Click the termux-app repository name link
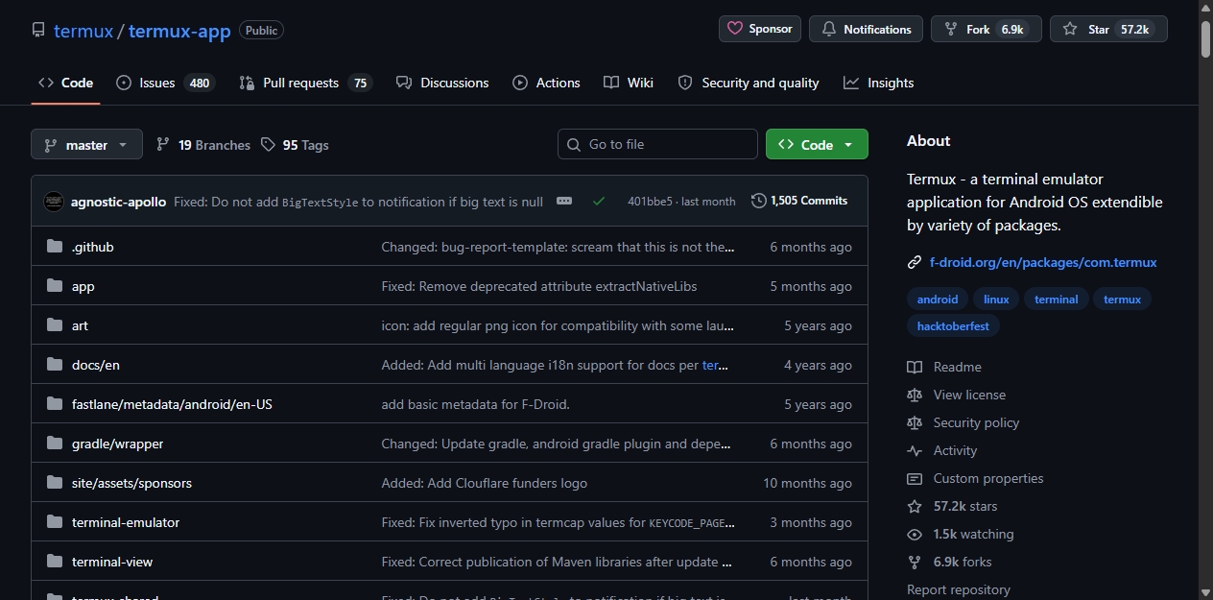 179,31
